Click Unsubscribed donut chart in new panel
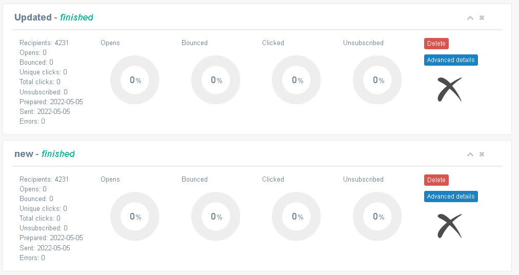This screenshot has height=275, width=519. coord(377,217)
